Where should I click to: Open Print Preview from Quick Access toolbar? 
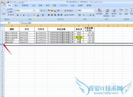coord(22,2)
